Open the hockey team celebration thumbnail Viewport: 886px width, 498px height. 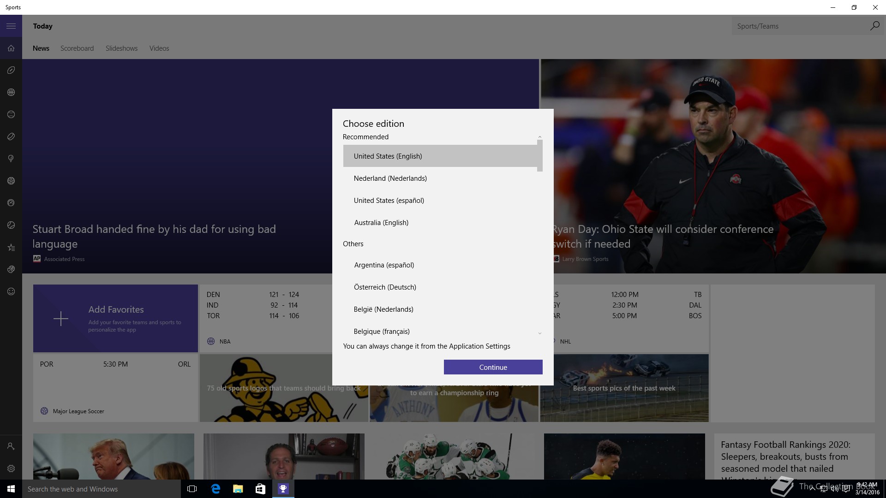(x=454, y=456)
